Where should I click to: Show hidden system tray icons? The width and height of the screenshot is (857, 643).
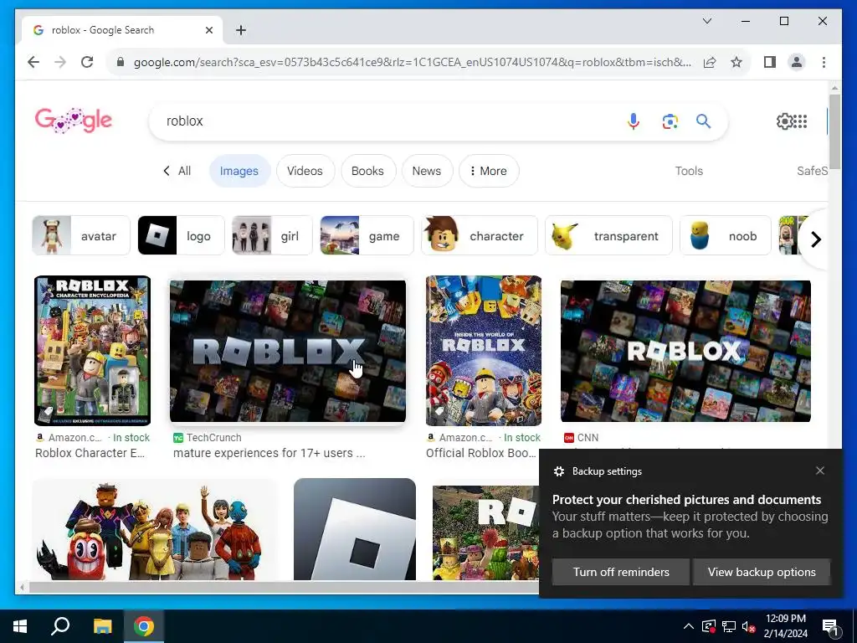689,626
